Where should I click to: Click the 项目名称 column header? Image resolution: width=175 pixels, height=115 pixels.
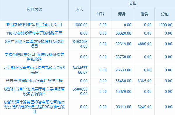pos(34,10)
